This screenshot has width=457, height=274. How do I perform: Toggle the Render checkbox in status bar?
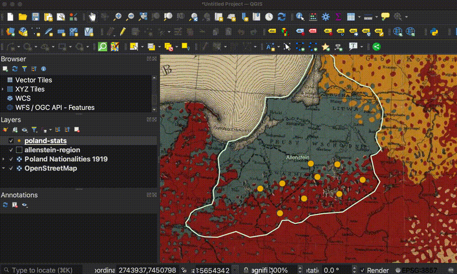(x=362, y=270)
